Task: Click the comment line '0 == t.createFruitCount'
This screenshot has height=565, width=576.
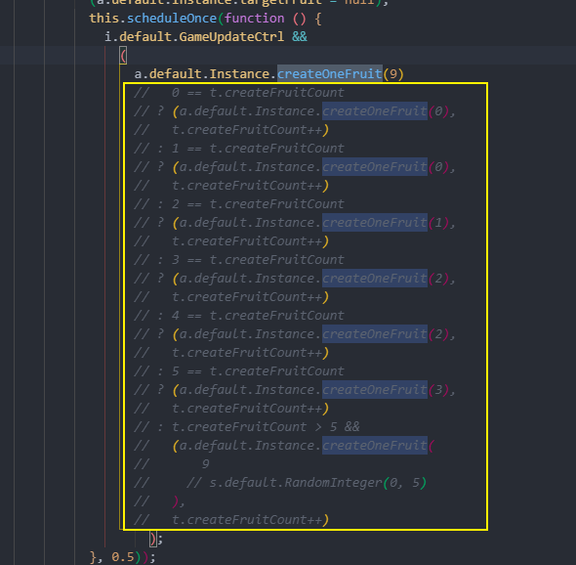Action: pos(239,93)
